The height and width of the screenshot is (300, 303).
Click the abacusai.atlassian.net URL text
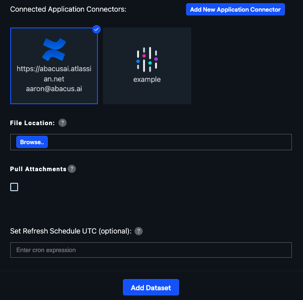pyautogui.click(x=54, y=73)
